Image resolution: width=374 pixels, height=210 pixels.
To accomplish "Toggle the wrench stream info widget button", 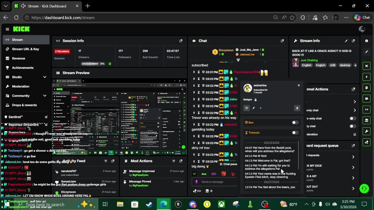I will tap(367, 131).
